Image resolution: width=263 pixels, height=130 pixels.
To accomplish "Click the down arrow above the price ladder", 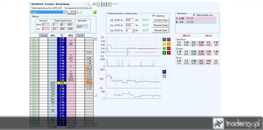I will coord(62,35).
